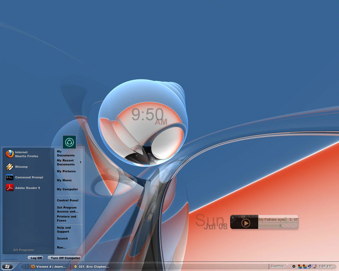Click the Windows Start button
339x271 pixels.
pyautogui.click(x=7, y=267)
